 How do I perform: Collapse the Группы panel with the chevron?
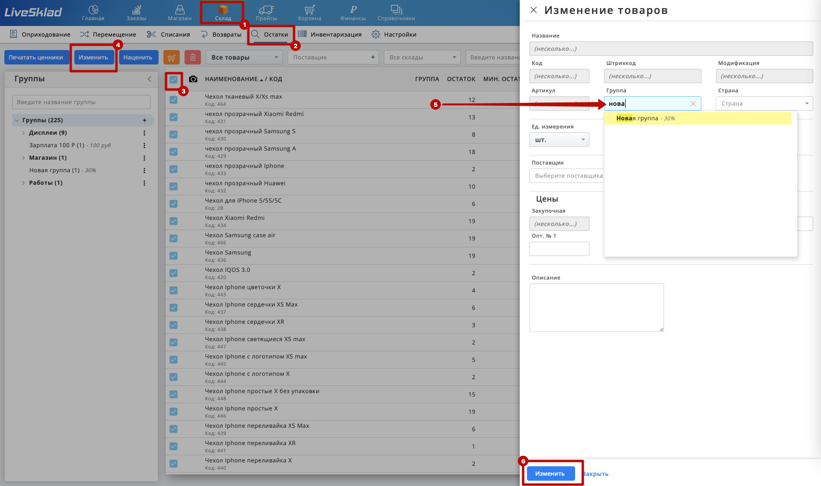[x=149, y=79]
